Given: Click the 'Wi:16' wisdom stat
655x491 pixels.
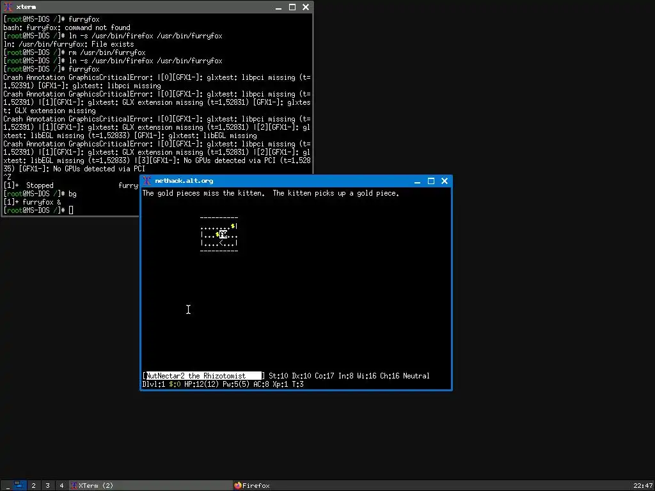Looking at the screenshot, I should (367, 376).
